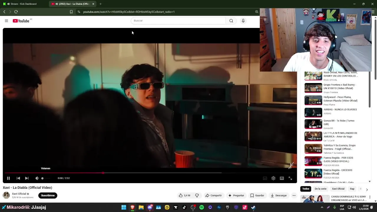Image resolution: width=377 pixels, height=212 pixels.
Task: Skip back to previous video
Action: (18, 178)
